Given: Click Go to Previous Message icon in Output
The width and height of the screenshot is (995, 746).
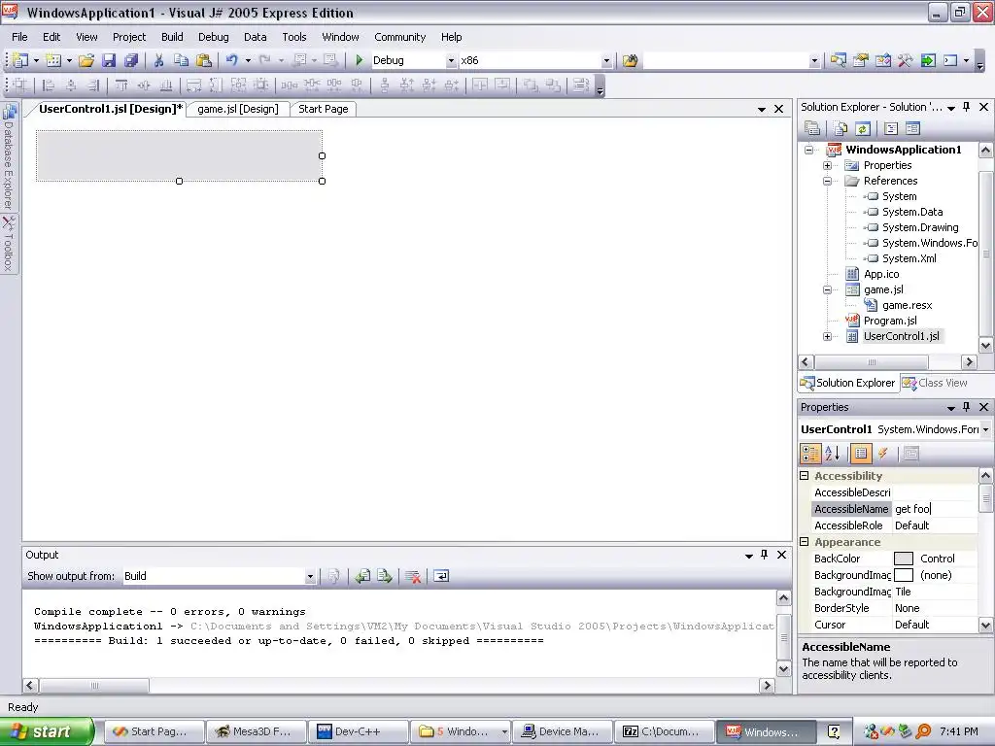Looking at the screenshot, I should point(362,576).
